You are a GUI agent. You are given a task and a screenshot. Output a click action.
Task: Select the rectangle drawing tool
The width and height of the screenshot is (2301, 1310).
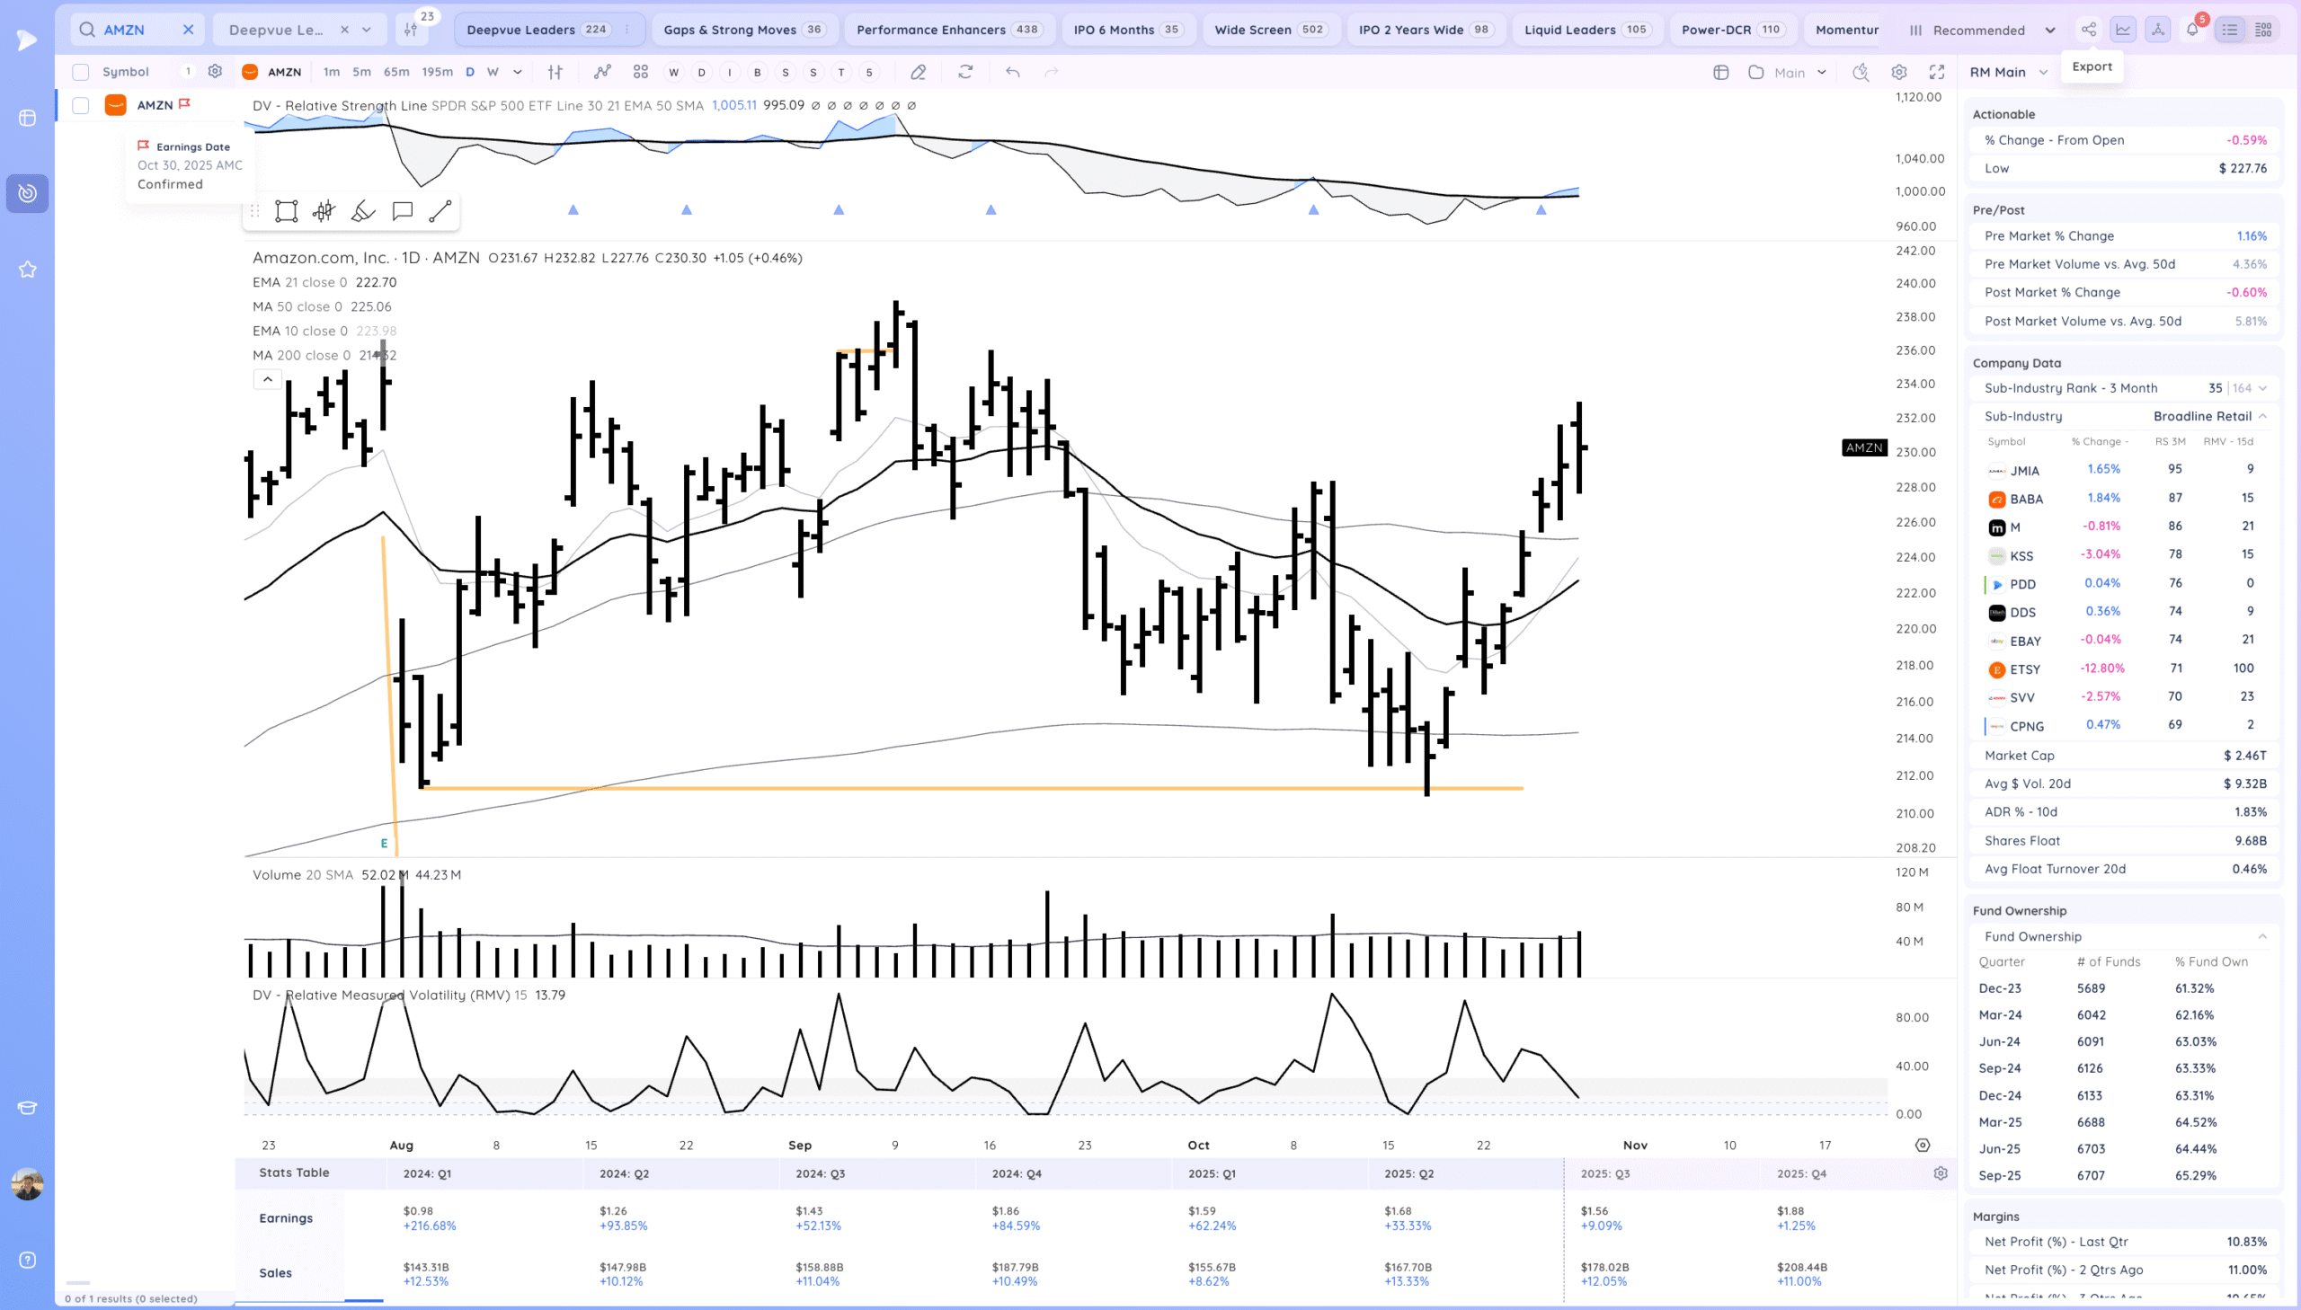click(286, 211)
